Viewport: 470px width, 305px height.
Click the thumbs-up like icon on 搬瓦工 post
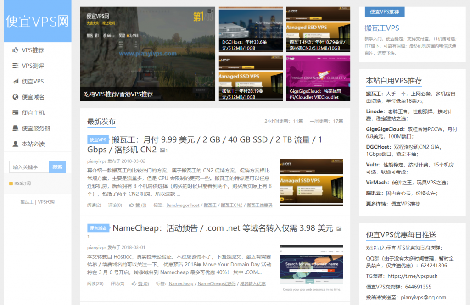point(131,205)
